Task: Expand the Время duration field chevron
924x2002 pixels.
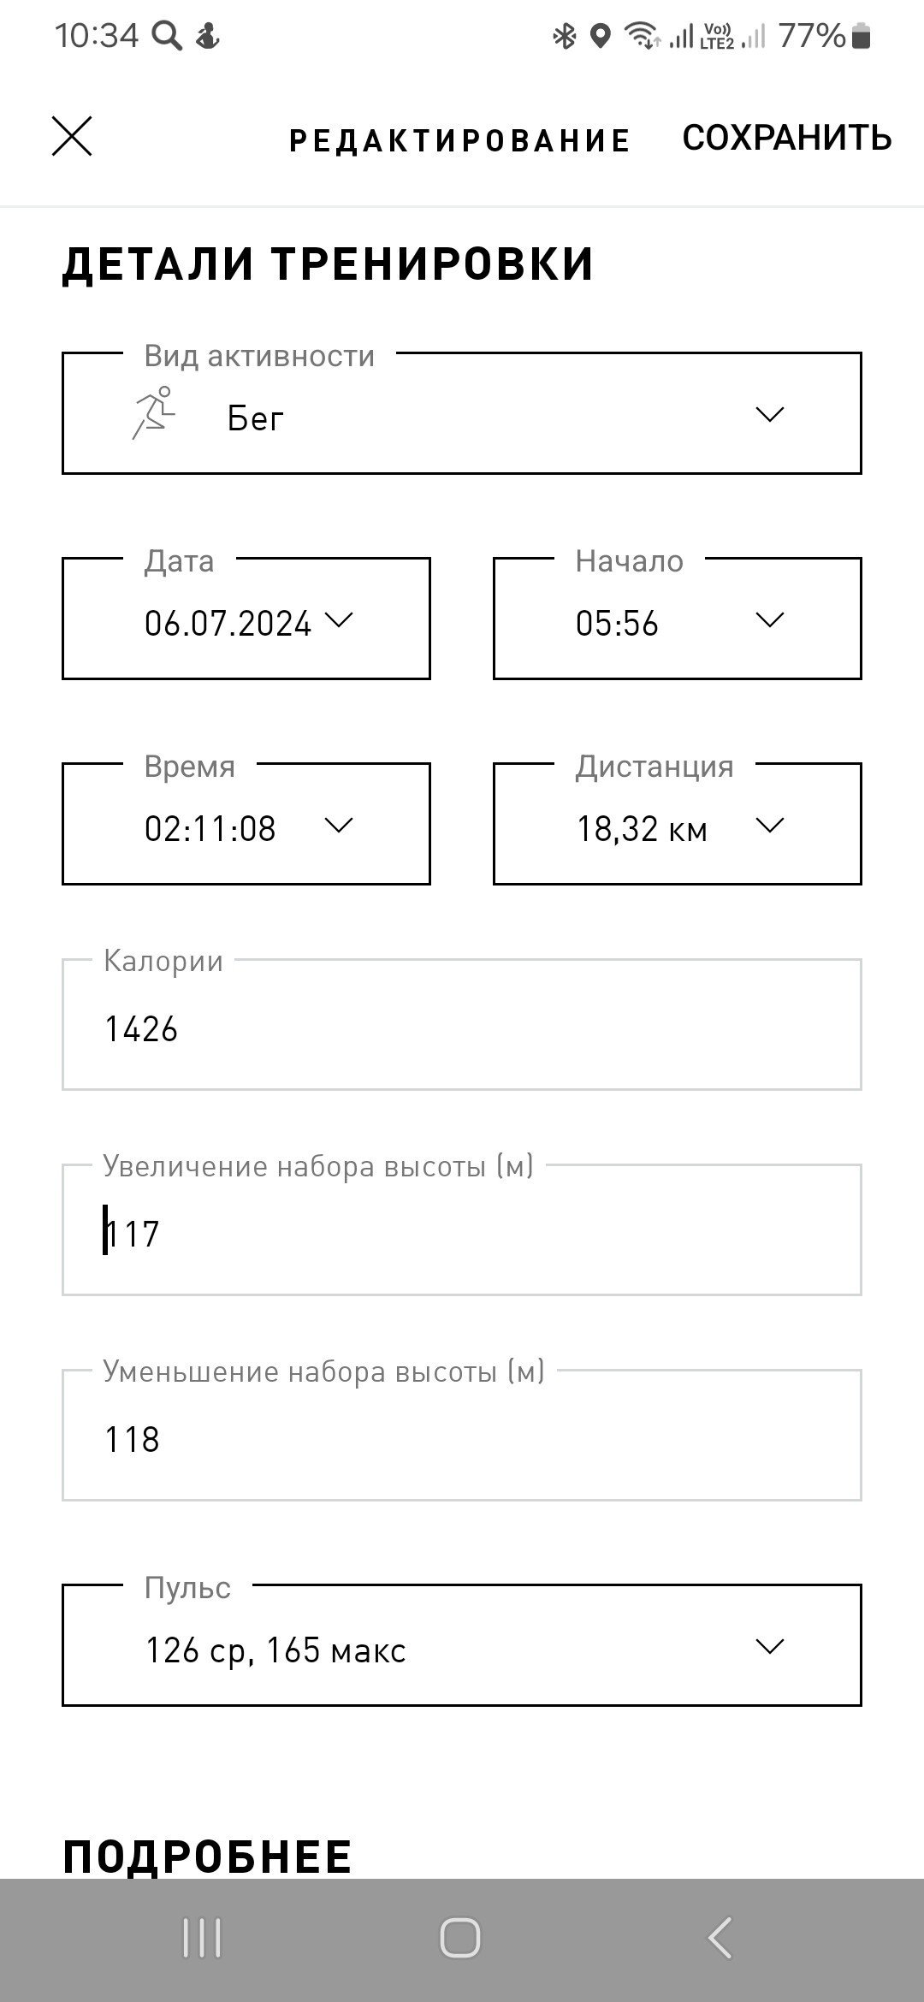Action: [339, 826]
